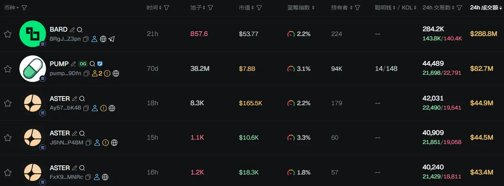Click the blue chat icon beside PUMP

(x=100, y=64)
